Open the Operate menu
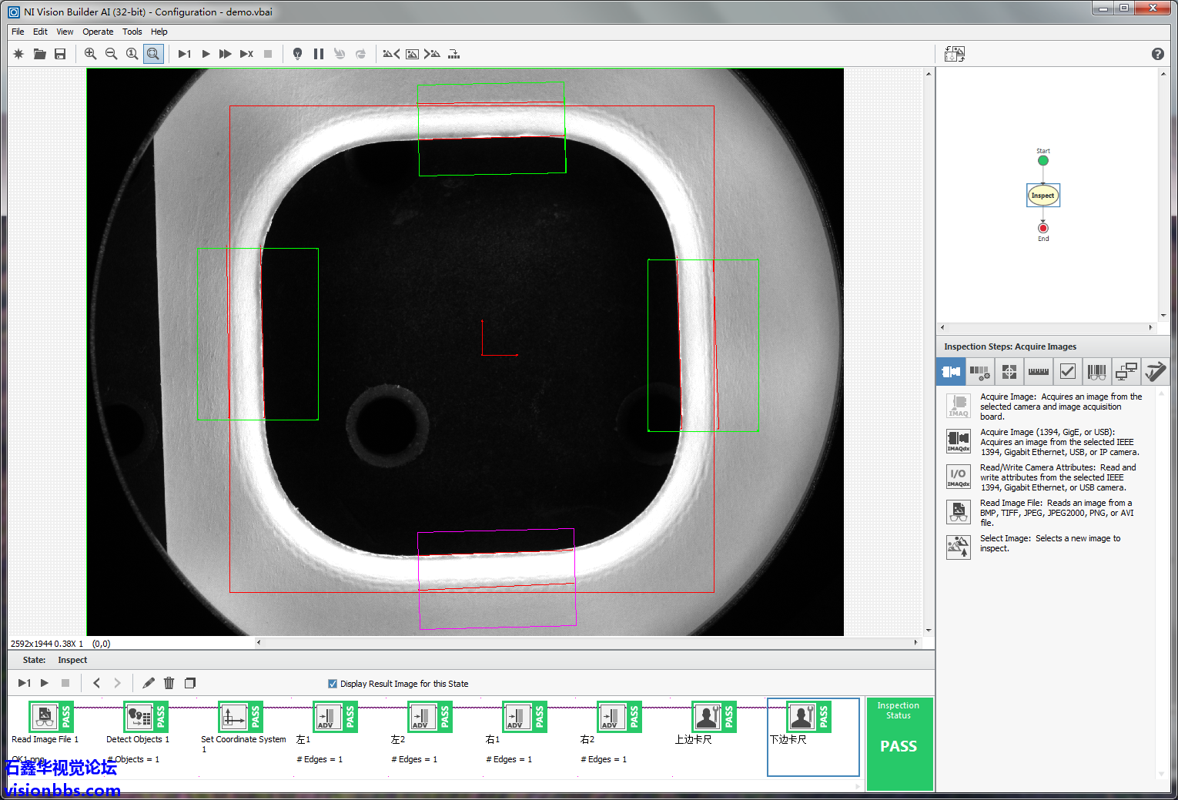This screenshot has height=800, width=1178. point(98,32)
